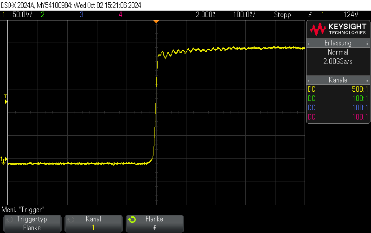Click the Menü "Trigger" title label
This screenshot has height=233, width=371.
click(23, 209)
